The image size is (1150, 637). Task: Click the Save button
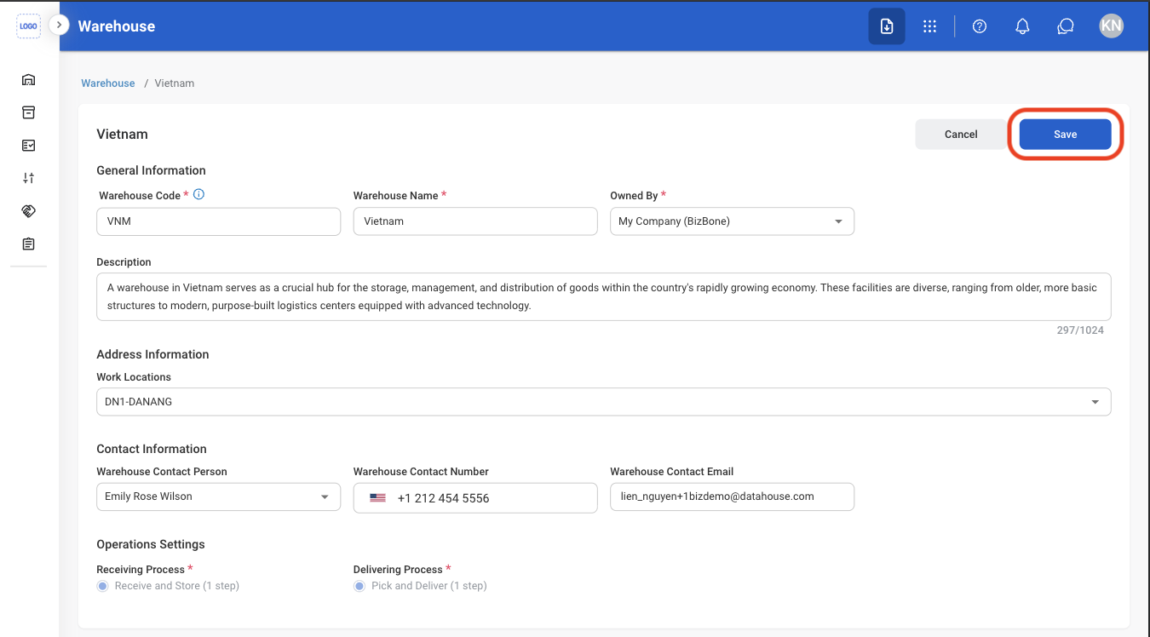coord(1065,135)
